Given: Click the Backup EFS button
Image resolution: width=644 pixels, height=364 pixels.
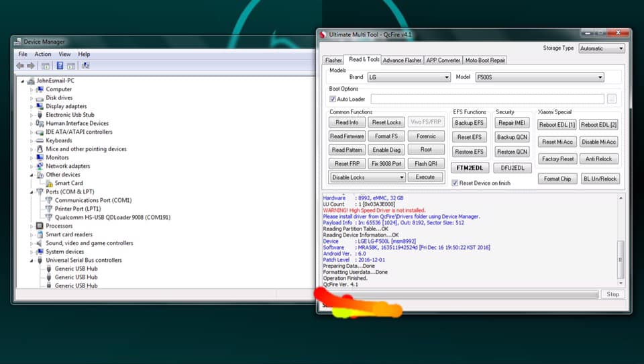Looking at the screenshot, I should pyautogui.click(x=470, y=123).
